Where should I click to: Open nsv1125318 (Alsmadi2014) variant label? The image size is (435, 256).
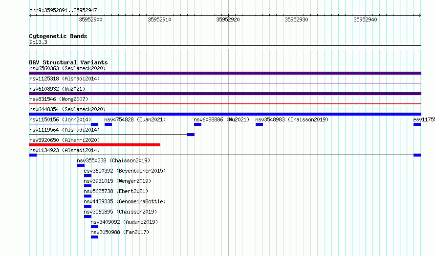point(65,79)
